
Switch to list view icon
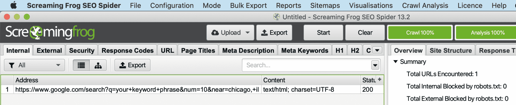[81, 65]
